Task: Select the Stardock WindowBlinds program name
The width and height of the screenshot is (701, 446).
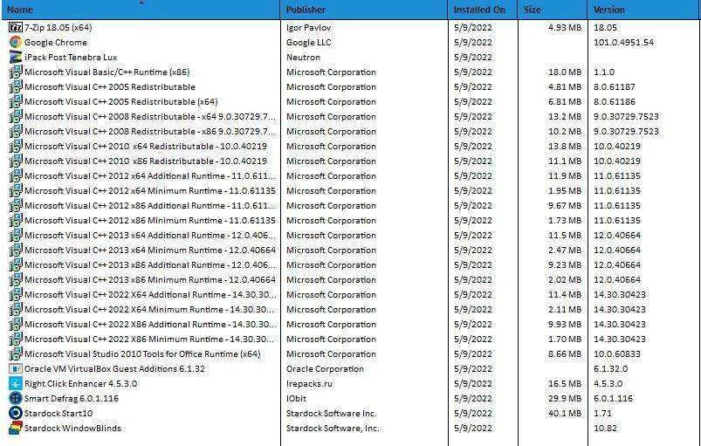Action: 72,429
